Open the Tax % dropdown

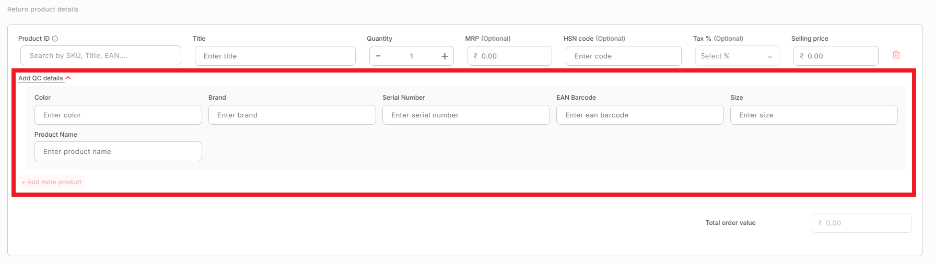[x=737, y=56]
